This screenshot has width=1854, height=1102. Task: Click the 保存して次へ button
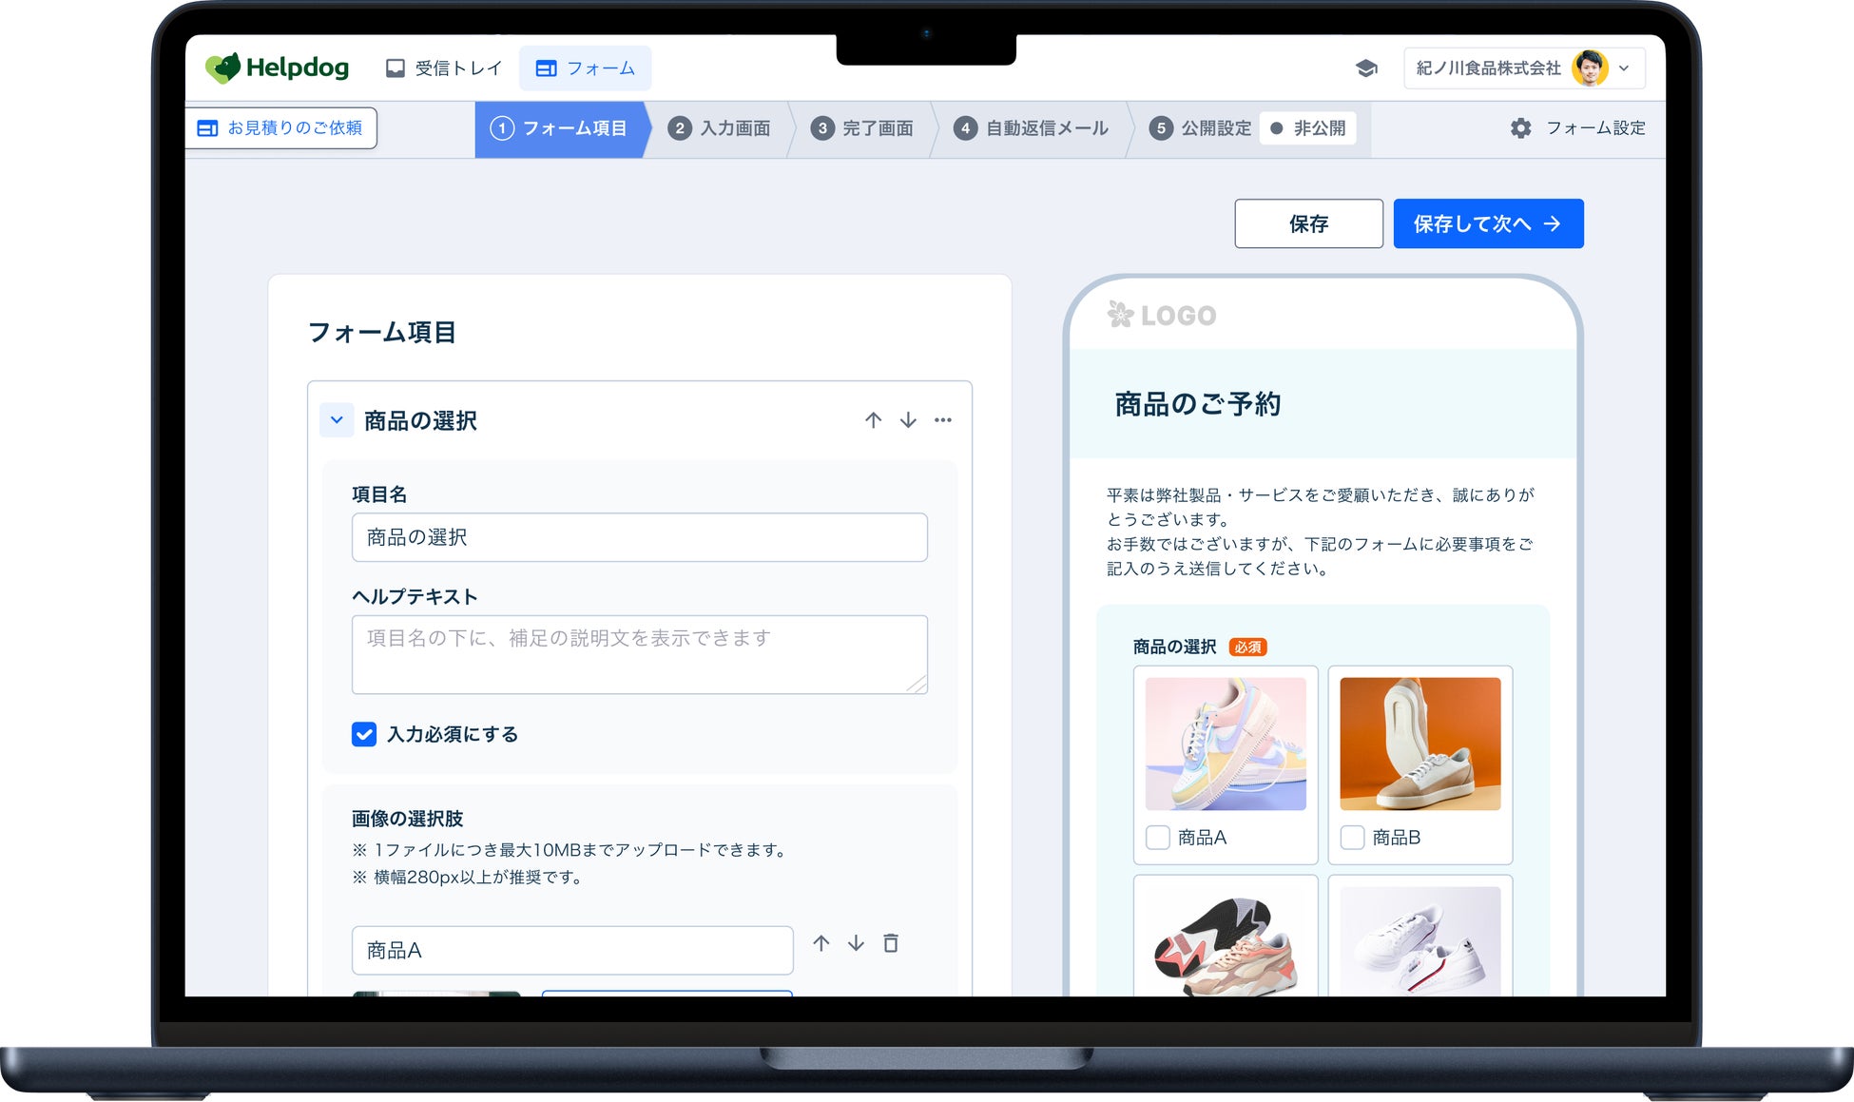1487,223
